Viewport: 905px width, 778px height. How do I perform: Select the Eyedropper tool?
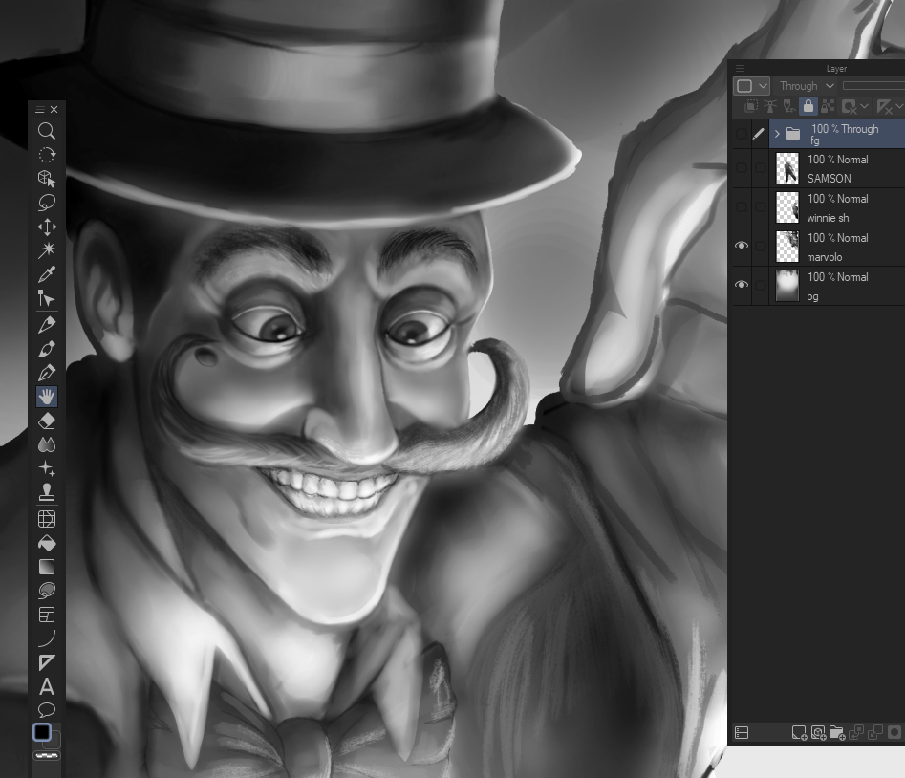[46, 275]
